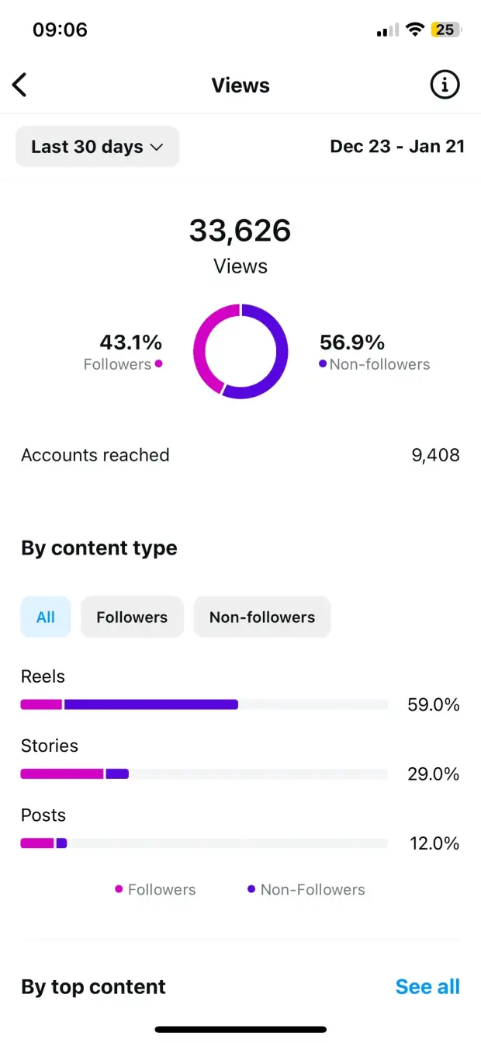Tap the purple Non-followers dot beside 56.9%
The width and height of the screenshot is (481, 1043).
click(x=323, y=363)
